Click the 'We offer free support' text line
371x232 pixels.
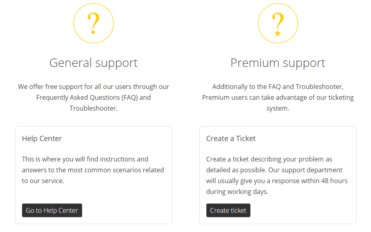(93, 87)
